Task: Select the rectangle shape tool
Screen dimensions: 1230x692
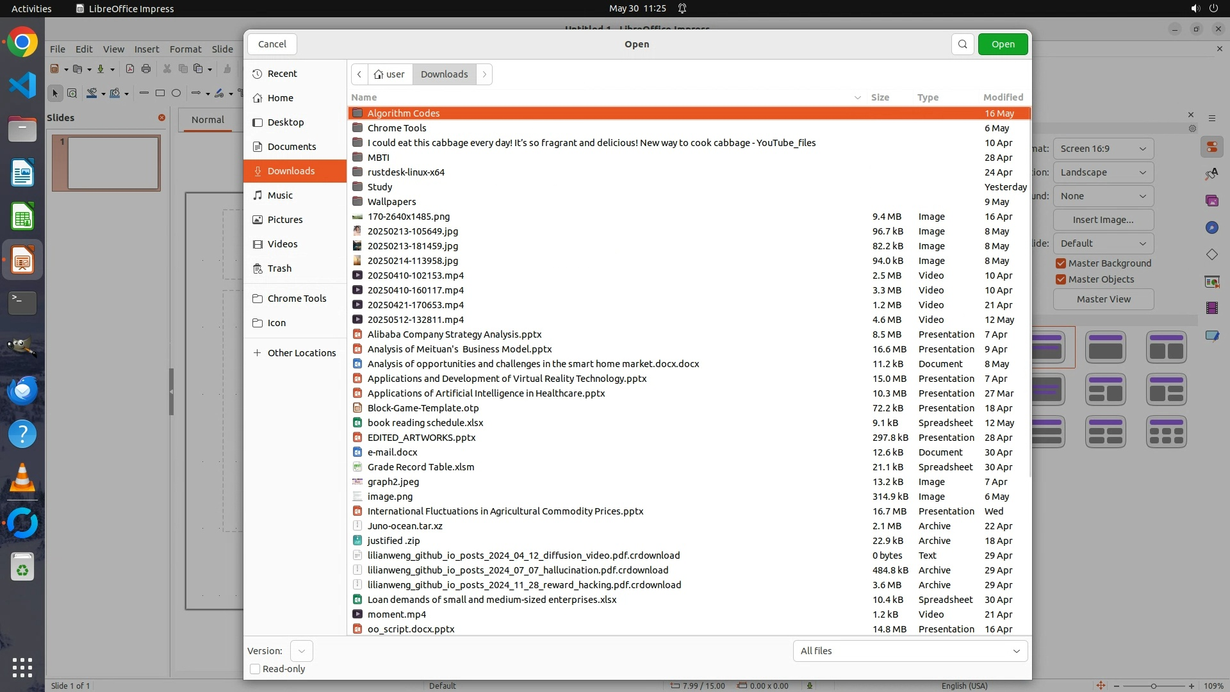Action: coord(160,94)
